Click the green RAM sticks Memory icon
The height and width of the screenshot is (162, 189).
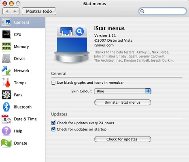(x=6, y=47)
